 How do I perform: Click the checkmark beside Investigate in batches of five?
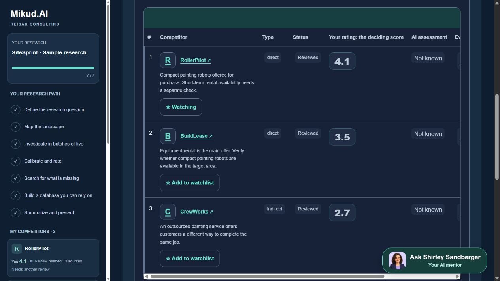coord(15,144)
